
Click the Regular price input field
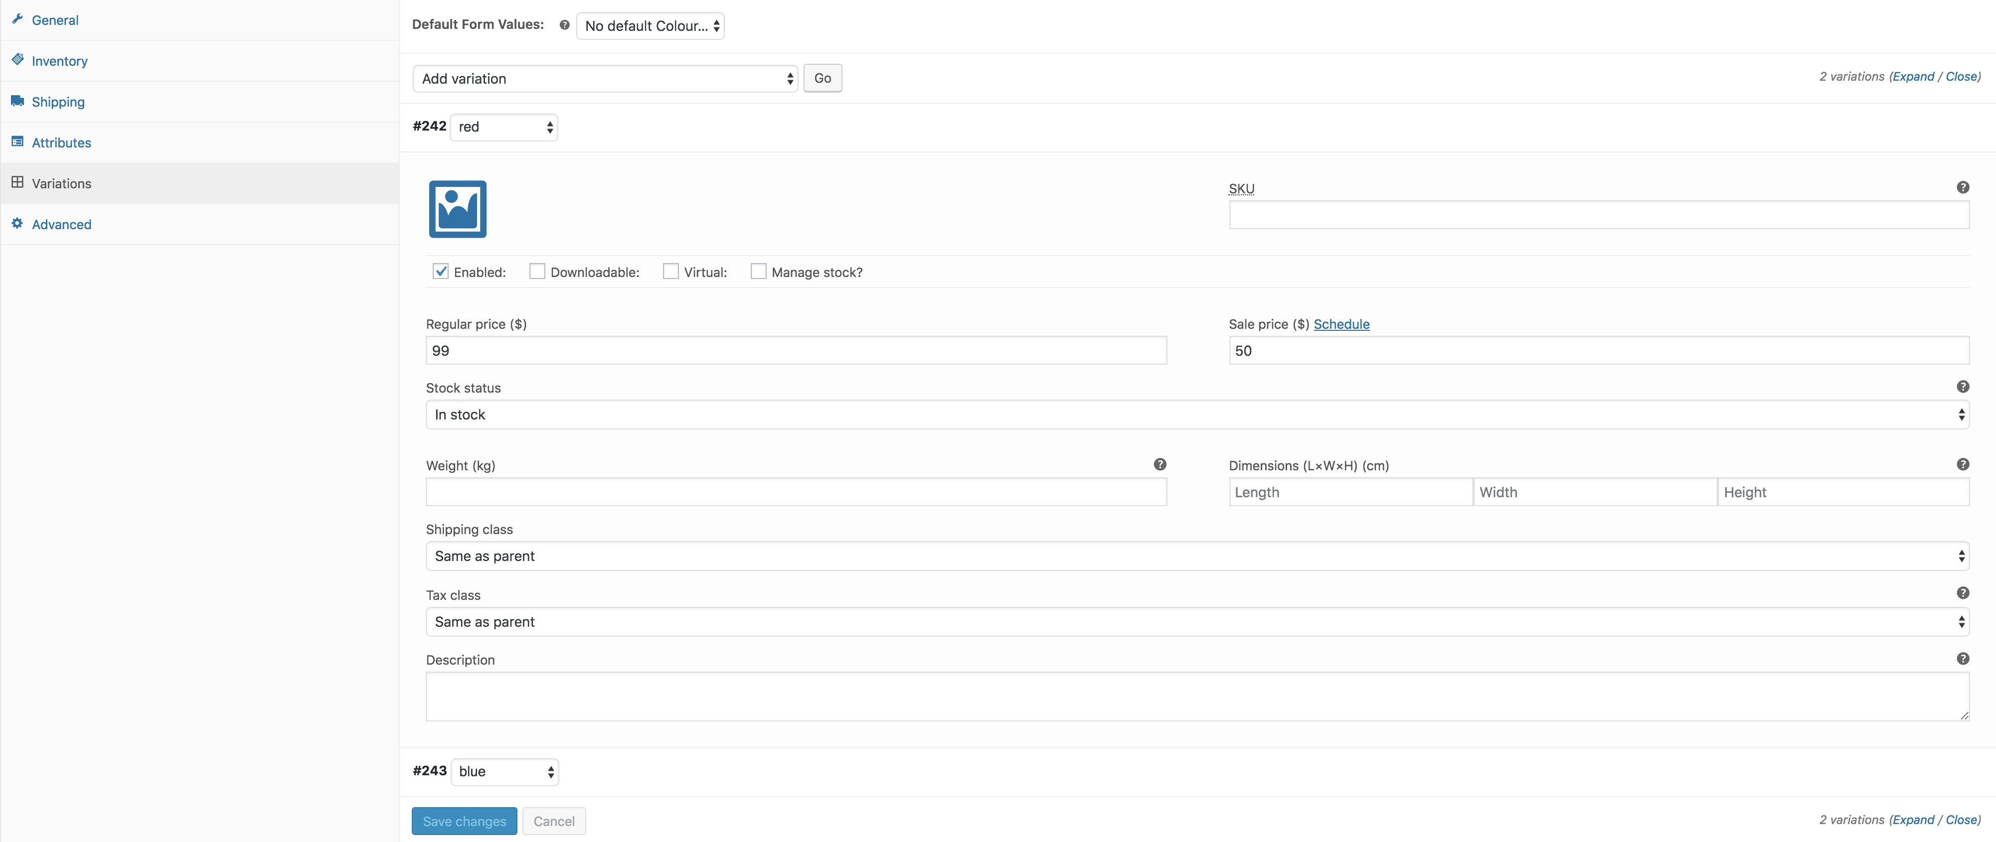[x=795, y=350]
